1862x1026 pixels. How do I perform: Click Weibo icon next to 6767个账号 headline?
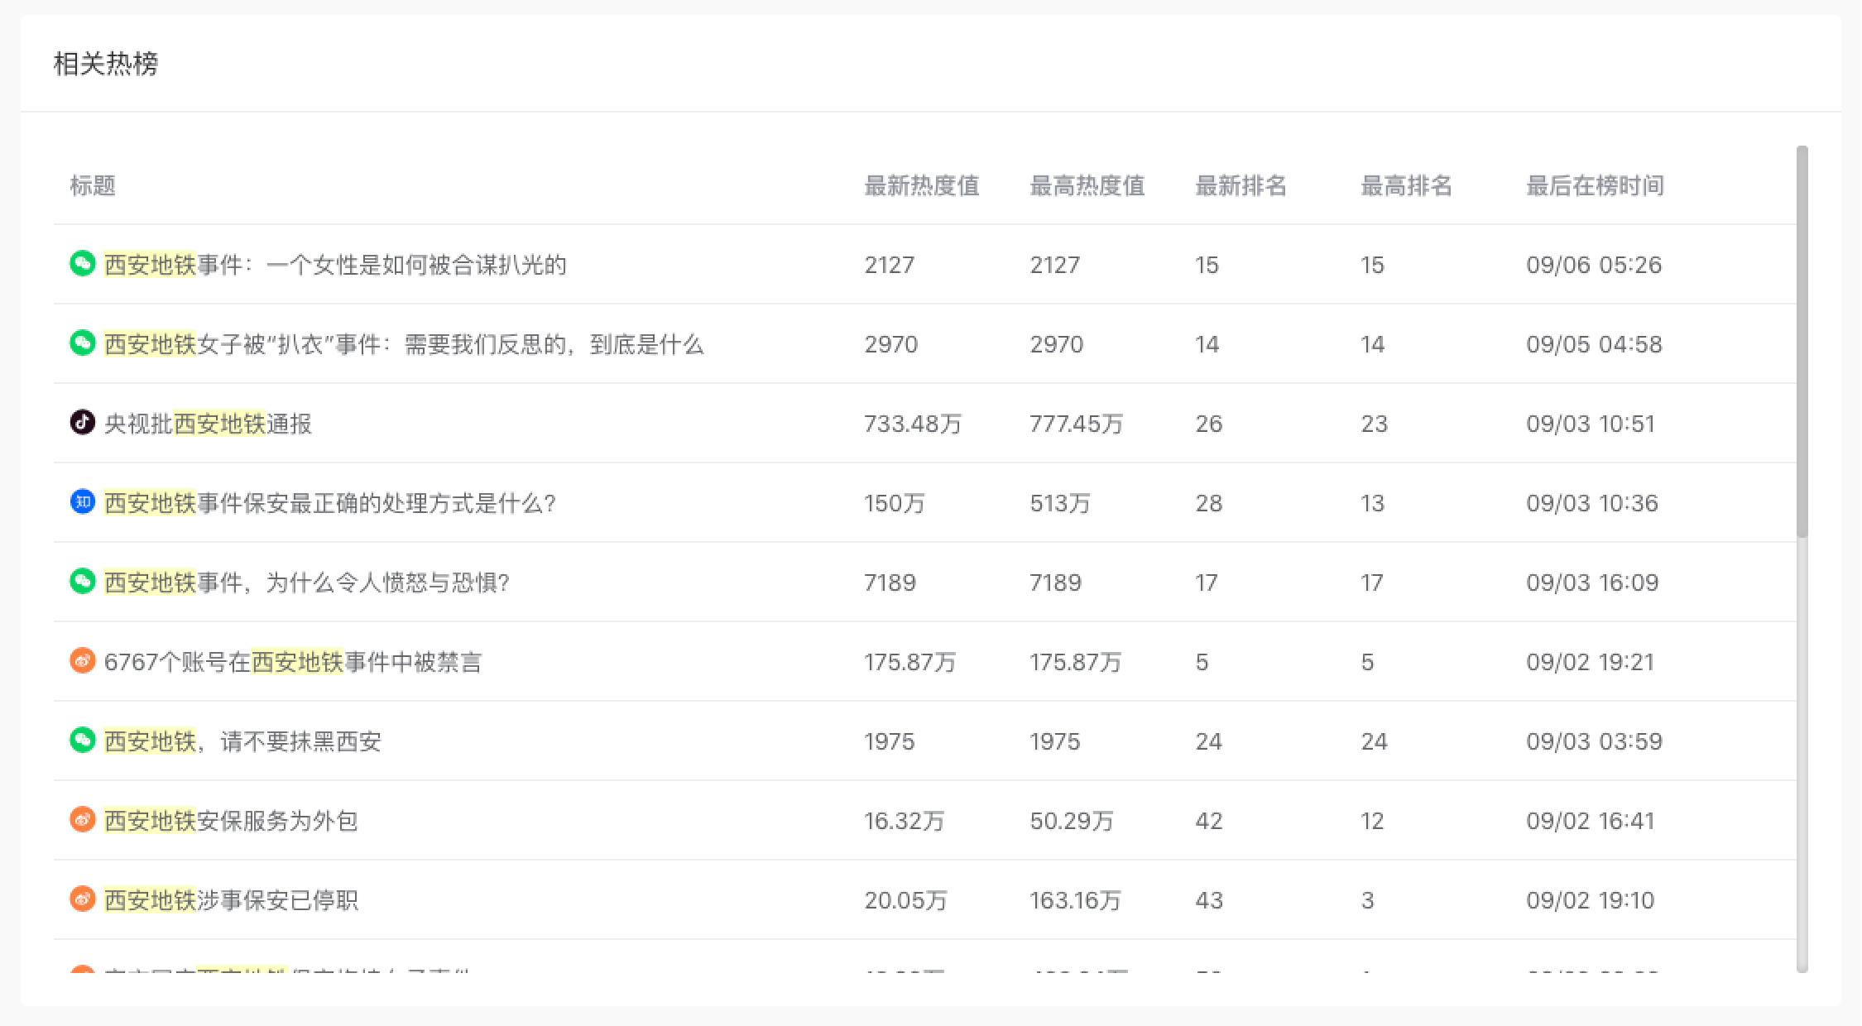click(82, 661)
